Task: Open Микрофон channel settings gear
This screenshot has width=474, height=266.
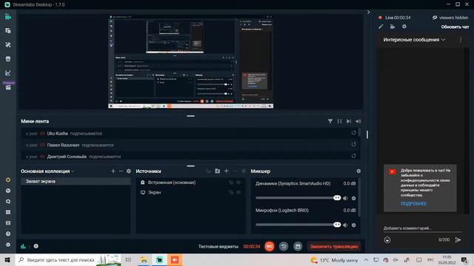Action: pos(354,225)
